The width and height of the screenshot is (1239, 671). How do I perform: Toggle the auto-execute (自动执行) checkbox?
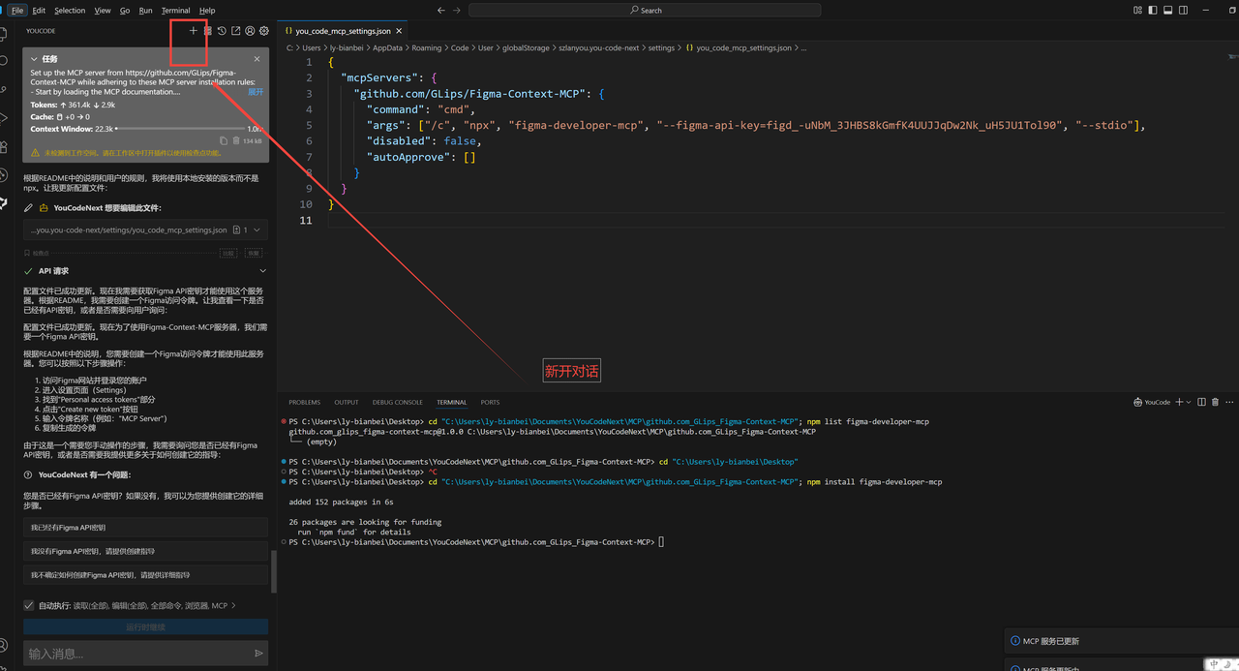[29, 606]
